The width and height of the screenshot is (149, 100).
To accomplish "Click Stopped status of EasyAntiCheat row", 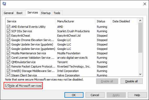I will coord(102,36).
